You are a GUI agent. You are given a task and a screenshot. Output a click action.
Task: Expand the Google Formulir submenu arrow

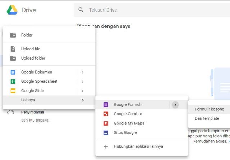point(175,105)
